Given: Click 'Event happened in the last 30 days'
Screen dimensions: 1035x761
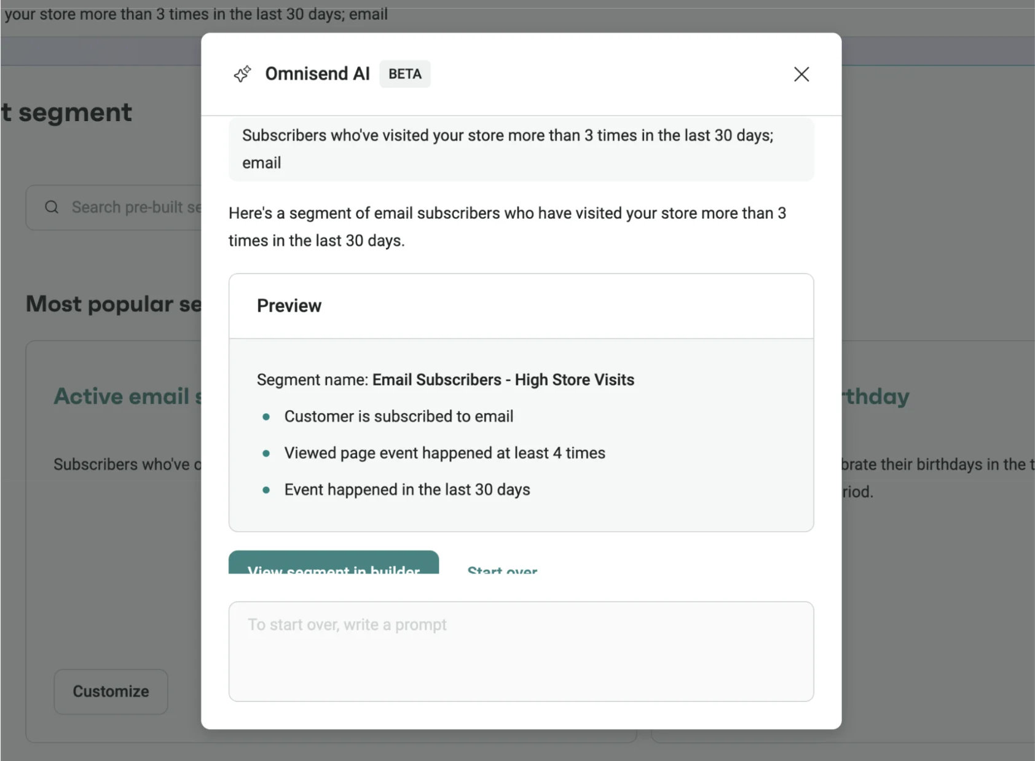Looking at the screenshot, I should pyautogui.click(x=407, y=490).
